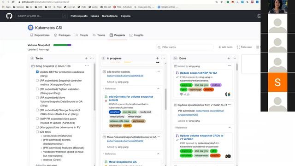Check Snapshot controller metrics item
Image resolution: width=295 pixels, height=166 pixels.
coord(37,80)
